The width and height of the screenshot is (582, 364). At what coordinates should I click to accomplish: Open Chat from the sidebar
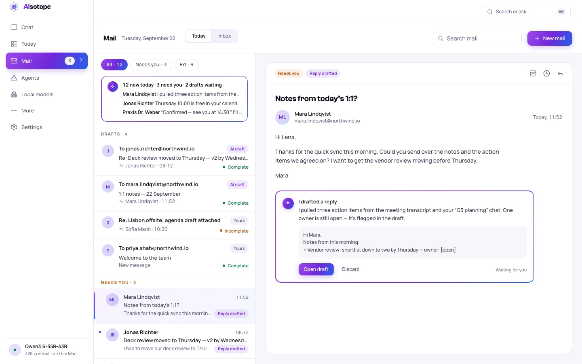point(46,28)
